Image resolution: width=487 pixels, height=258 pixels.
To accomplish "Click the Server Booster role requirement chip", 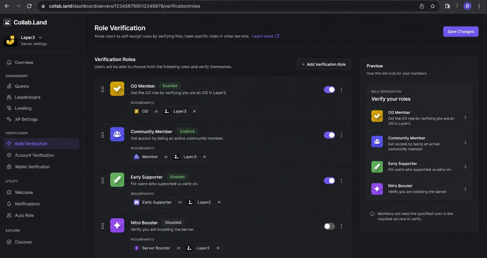I will (x=152, y=248).
